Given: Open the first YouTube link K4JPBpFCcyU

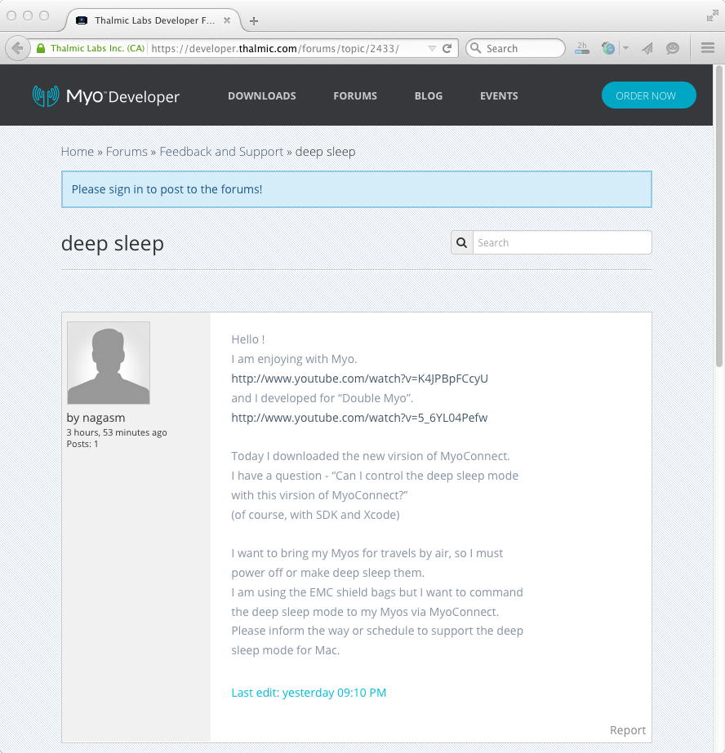Looking at the screenshot, I should (359, 379).
